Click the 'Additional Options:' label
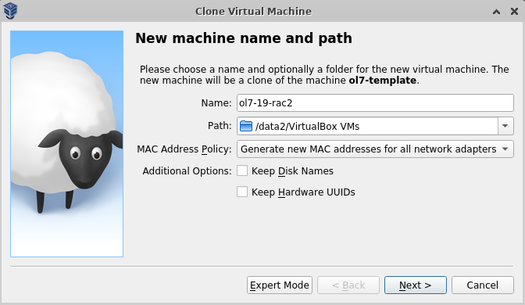The height and width of the screenshot is (305, 525). [187, 171]
